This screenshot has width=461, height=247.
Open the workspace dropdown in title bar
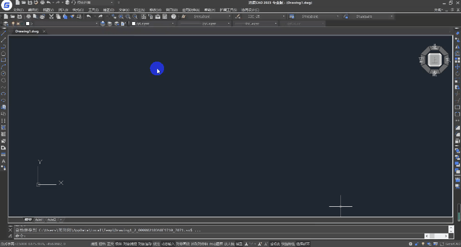[x=94, y=3]
